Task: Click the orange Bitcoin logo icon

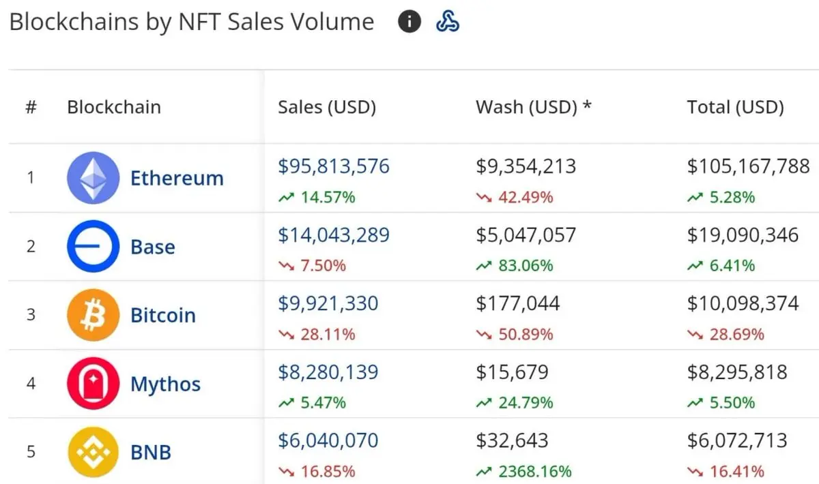Action: point(93,315)
